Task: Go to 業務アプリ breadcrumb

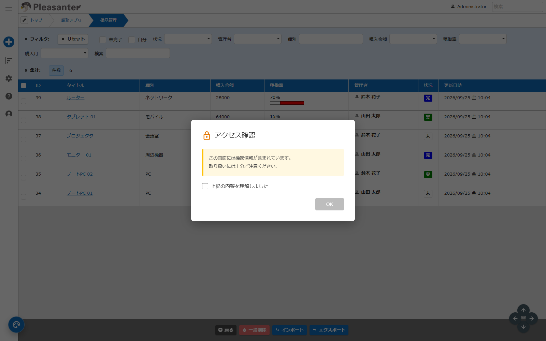Action: pyautogui.click(x=71, y=20)
